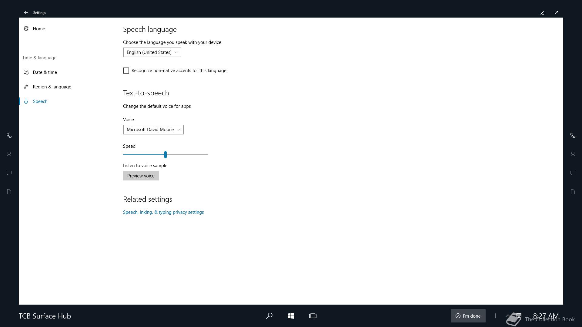Open Task View on the taskbar
Image resolution: width=582 pixels, height=327 pixels.
[313, 316]
